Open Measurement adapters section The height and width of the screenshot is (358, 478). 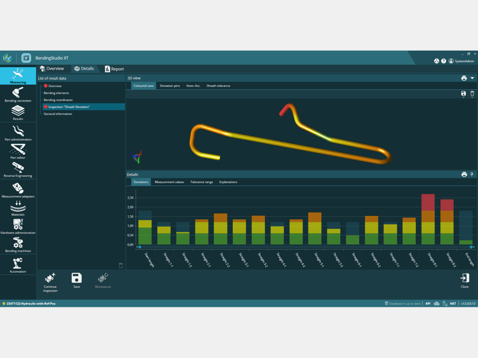click(18, 190)
